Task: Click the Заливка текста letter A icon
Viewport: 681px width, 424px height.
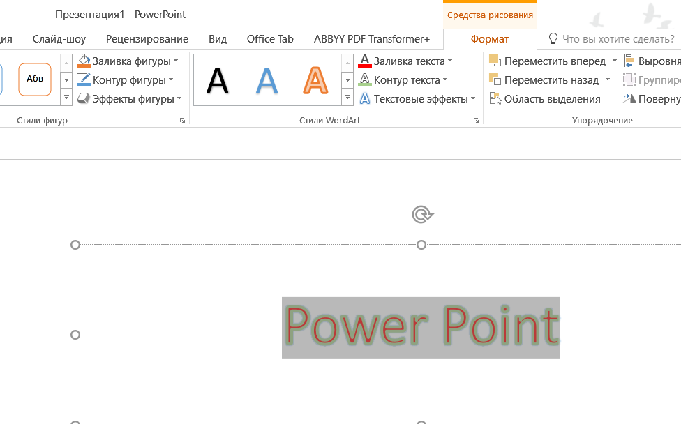Action: (365, 61)
